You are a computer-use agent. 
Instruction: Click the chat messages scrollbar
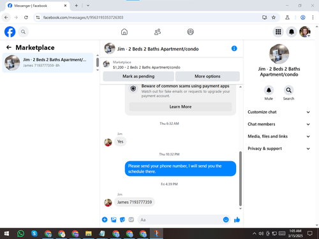tap(241, 178)
